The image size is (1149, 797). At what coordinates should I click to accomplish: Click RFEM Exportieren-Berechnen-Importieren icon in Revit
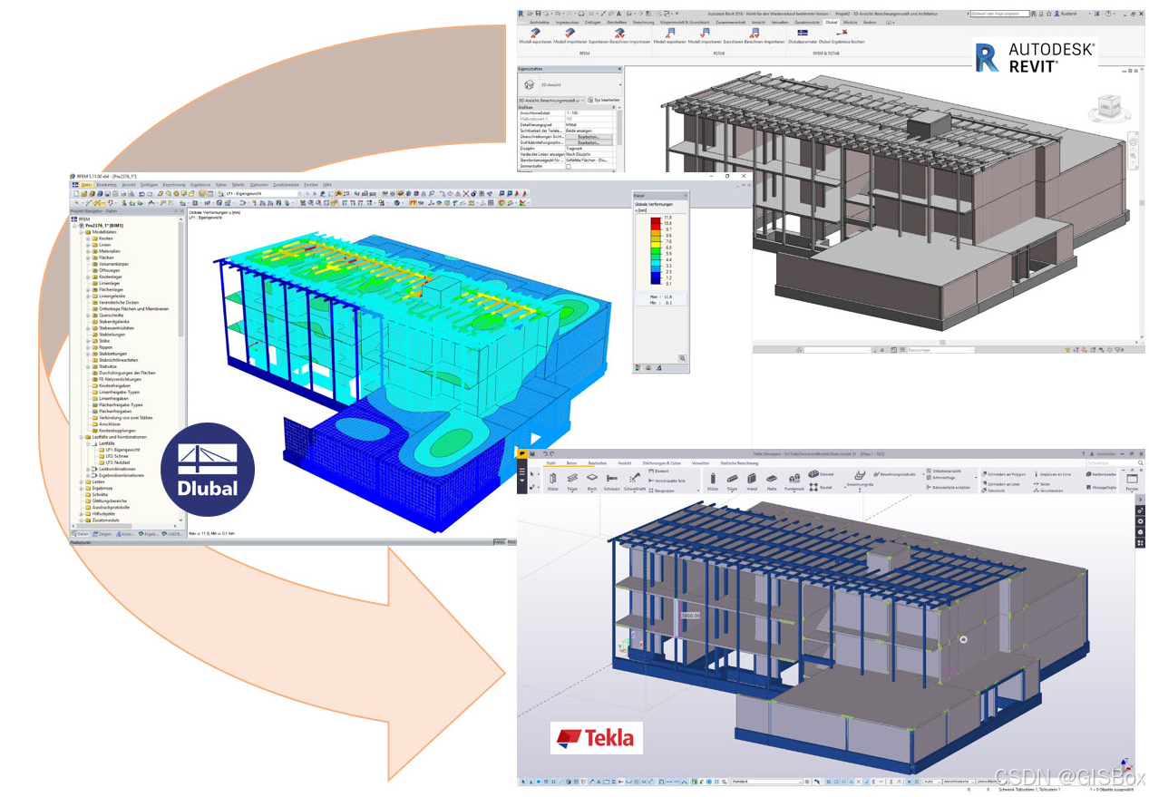618,32
